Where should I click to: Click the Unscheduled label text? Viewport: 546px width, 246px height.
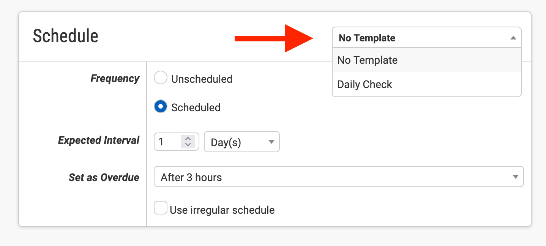pyautogui.click(x=202, y=79)
